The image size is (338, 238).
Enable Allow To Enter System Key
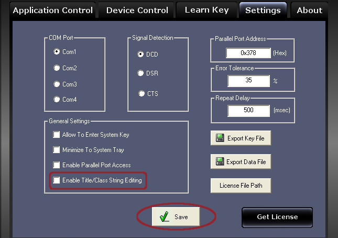tap(57, 135)
